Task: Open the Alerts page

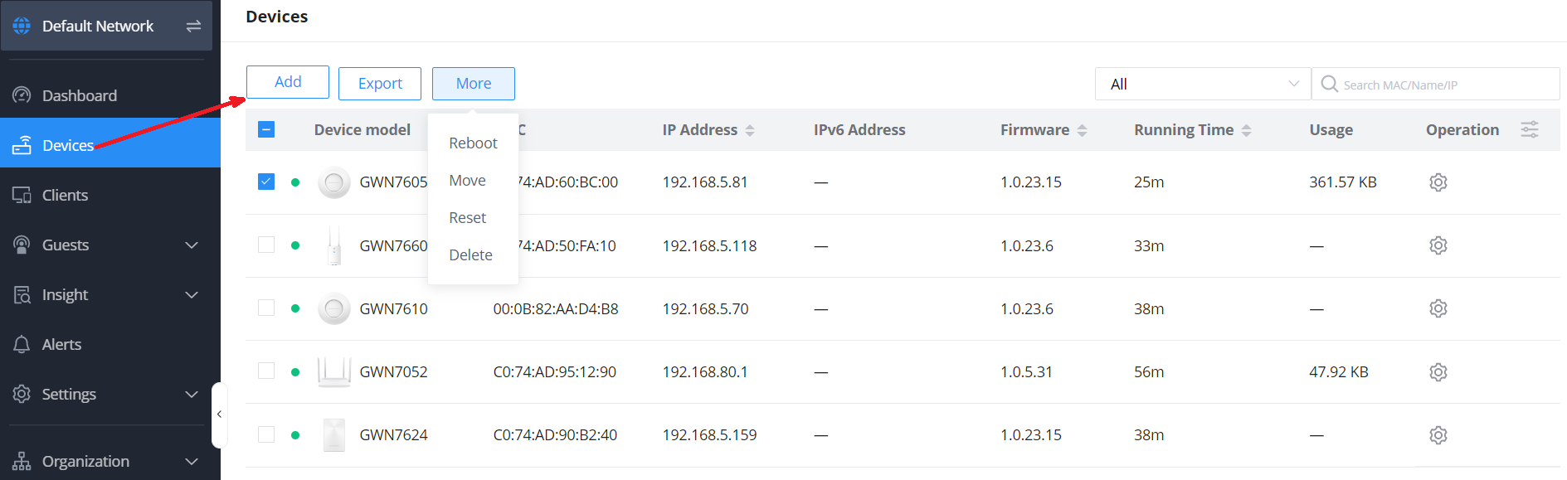Action: click(x=61, y=343)
